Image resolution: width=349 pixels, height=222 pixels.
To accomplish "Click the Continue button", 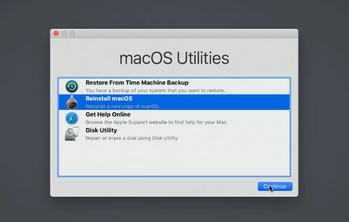I will coord(275,186).
